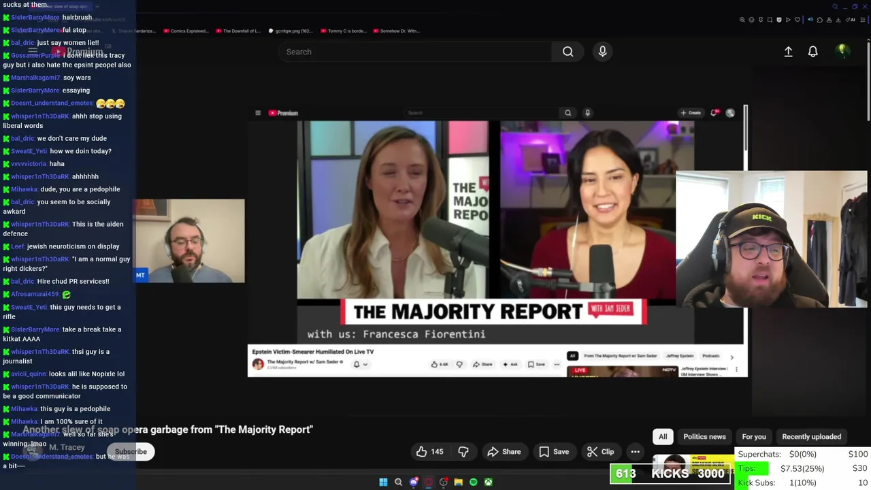Open the green account avatar menu

[842, 51]
